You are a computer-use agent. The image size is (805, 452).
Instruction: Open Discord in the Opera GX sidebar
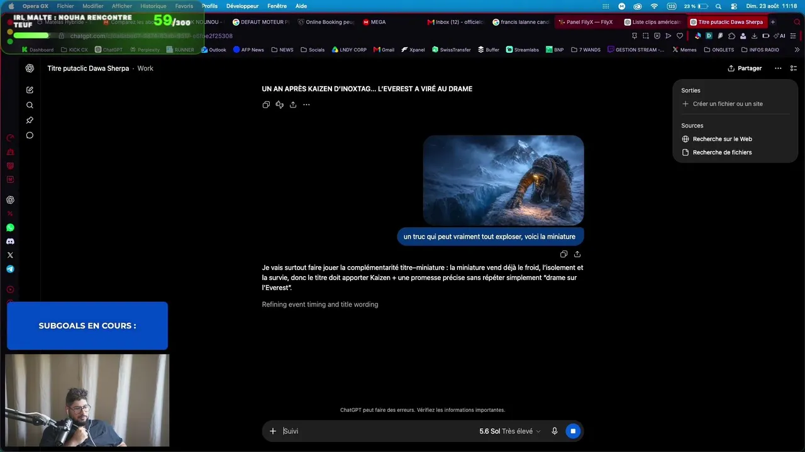pos(10,241)
